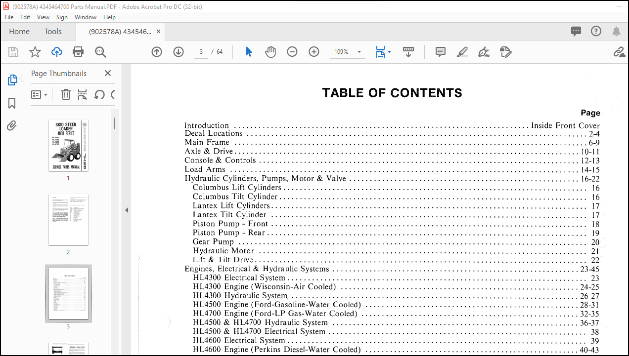Add a comment sticky note

point(441,52)
